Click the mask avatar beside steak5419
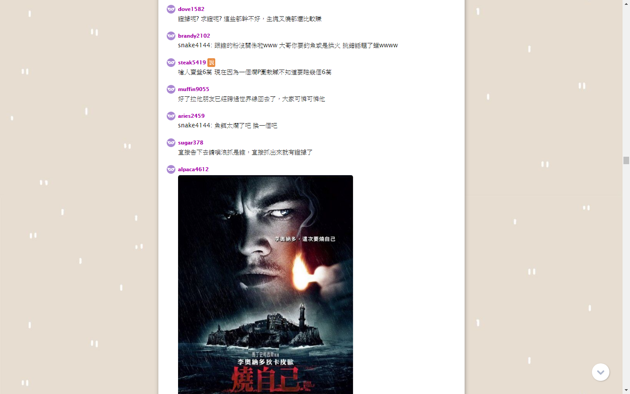Viewport: 630px width, 394px height. click(171, 63)
